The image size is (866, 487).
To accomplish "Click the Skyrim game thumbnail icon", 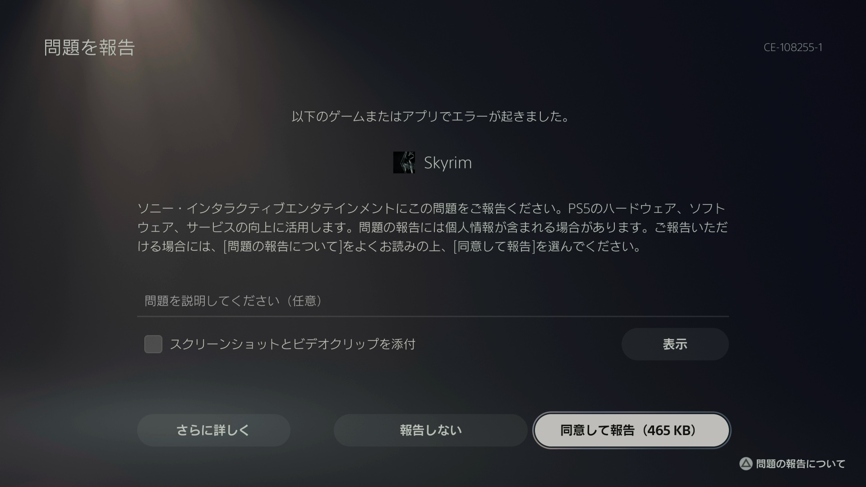I will pos(404,162).
